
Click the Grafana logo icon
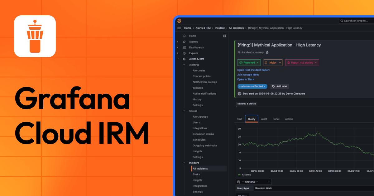179,21
